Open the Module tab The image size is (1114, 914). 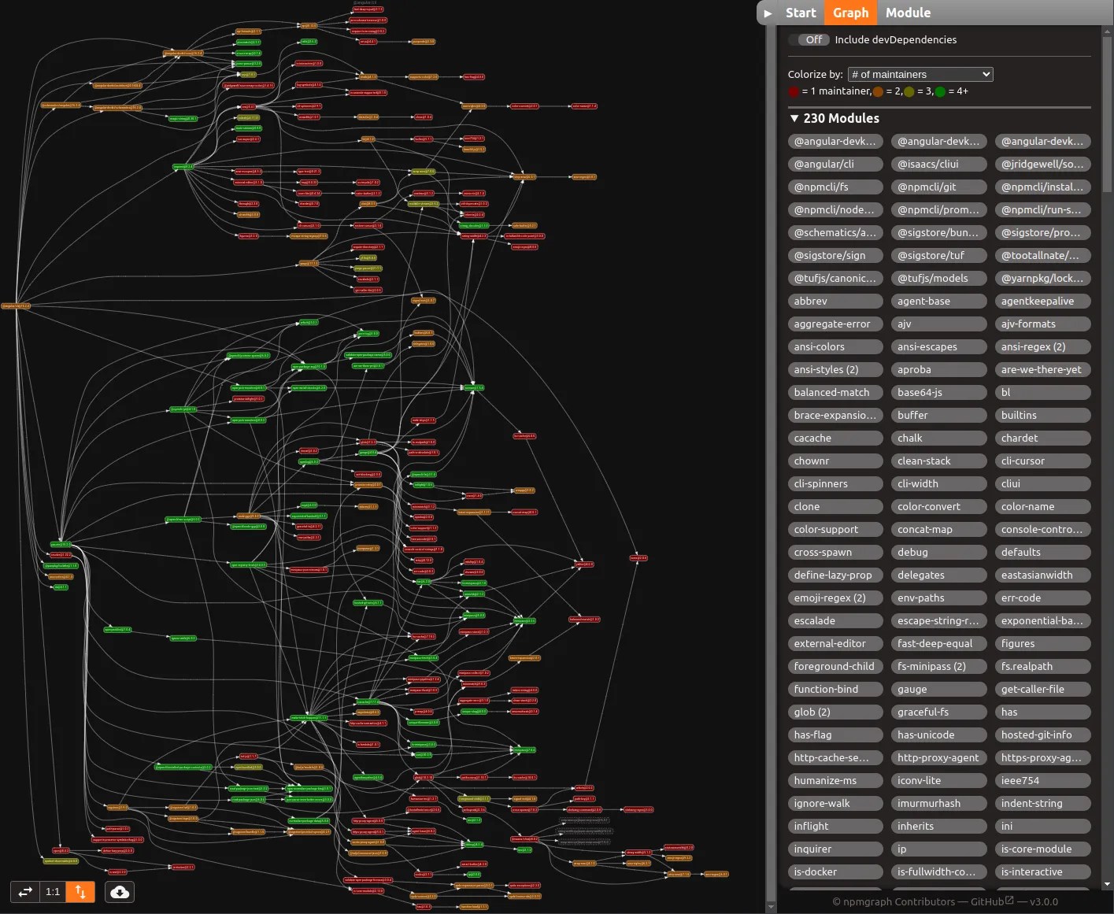click(x=908, y=13)
